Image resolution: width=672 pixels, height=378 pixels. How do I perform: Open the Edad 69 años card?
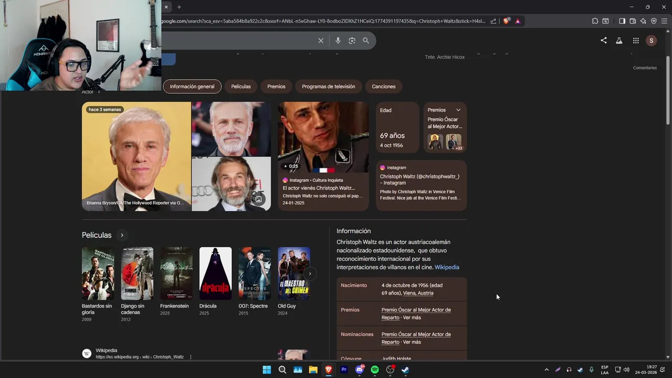coord(397,128)
